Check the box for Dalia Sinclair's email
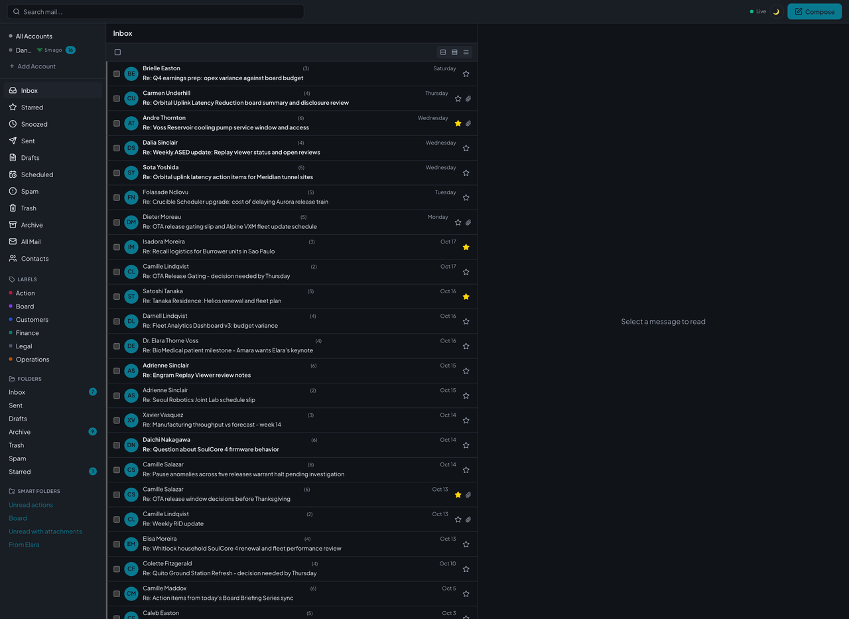 117,148
